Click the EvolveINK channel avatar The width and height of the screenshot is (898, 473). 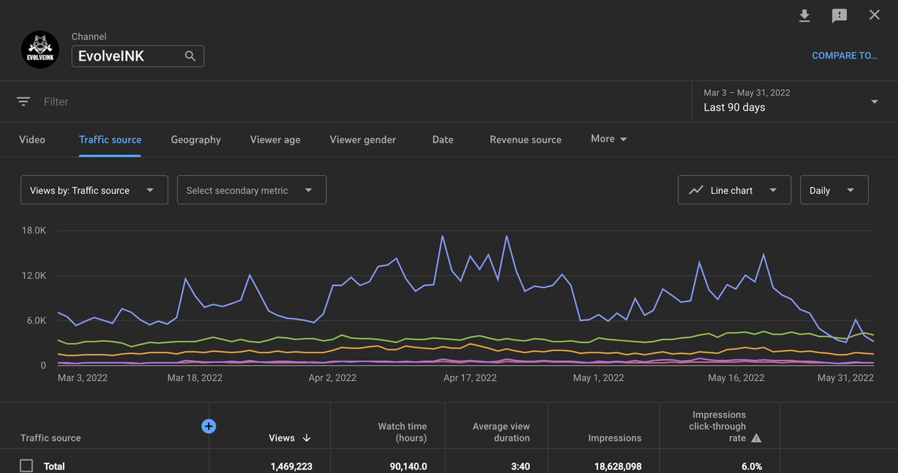point(40,50)
